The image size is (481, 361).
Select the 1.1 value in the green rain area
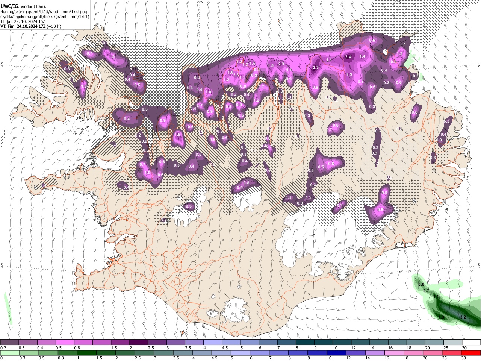(436, 297)
